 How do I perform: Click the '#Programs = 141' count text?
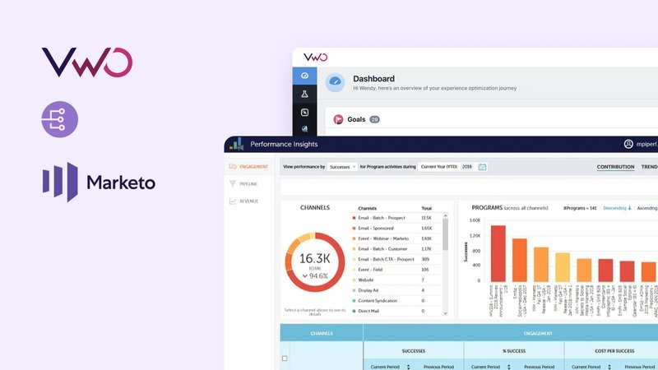coord(580,208)
